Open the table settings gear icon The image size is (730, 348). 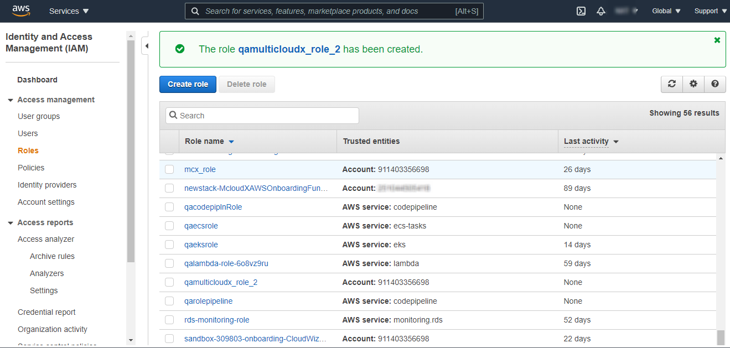[x=693, y=84]
